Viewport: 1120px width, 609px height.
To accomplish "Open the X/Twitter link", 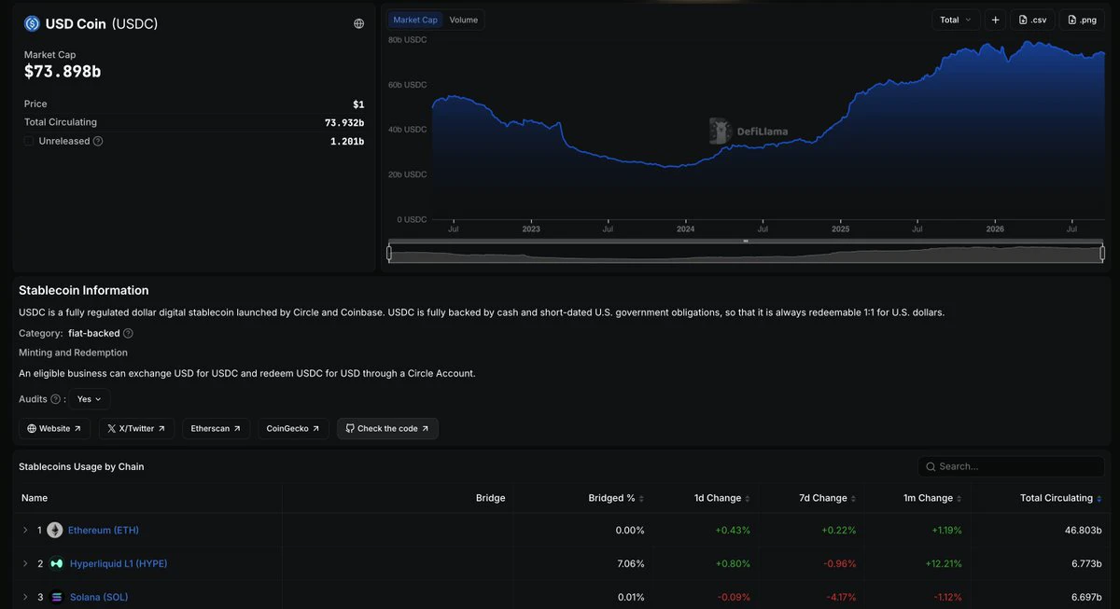I will (x=136, y=429).
